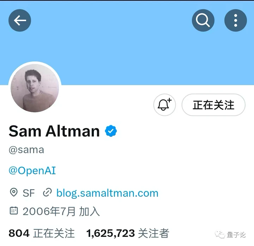This screenshot has width=254, height=246.
Task: Click the chain link icon
Action: (47, 193)
